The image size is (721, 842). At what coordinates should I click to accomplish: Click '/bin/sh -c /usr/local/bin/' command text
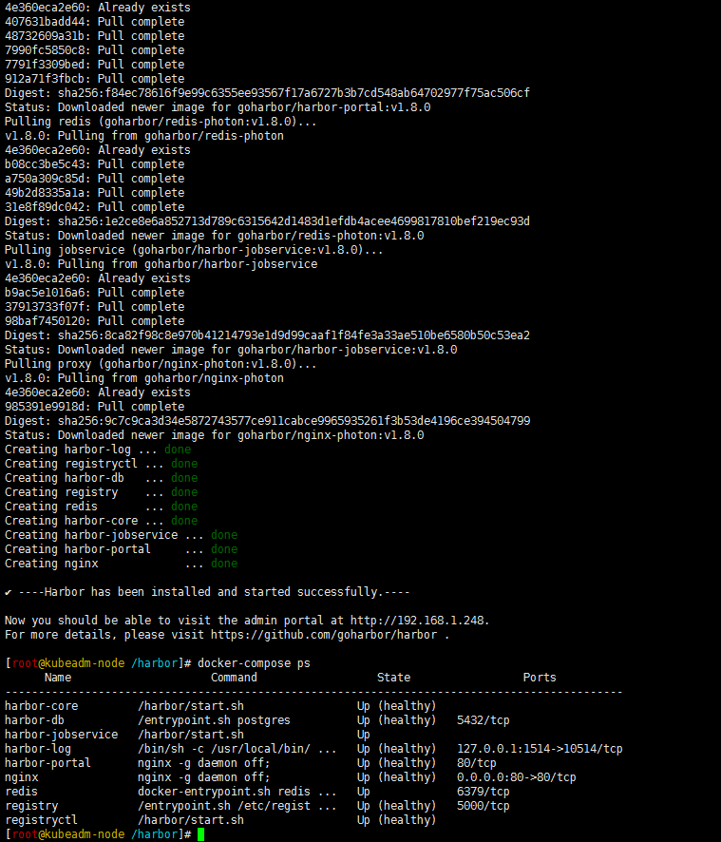(224, 749)
